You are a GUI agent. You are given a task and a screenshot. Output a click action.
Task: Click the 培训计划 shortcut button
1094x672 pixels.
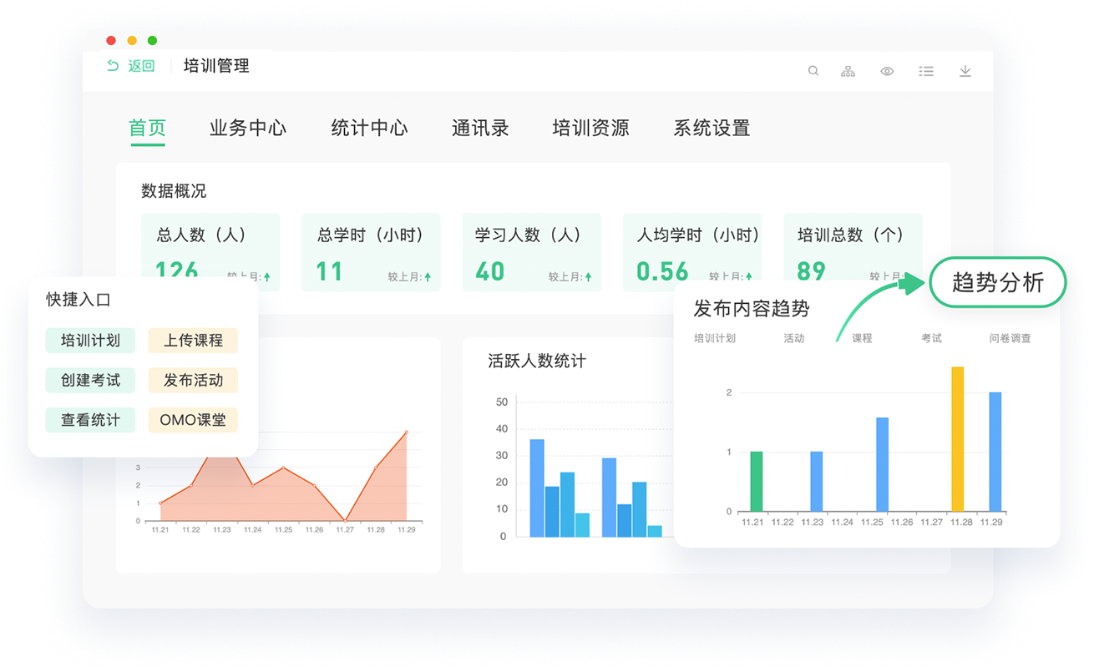90,340
